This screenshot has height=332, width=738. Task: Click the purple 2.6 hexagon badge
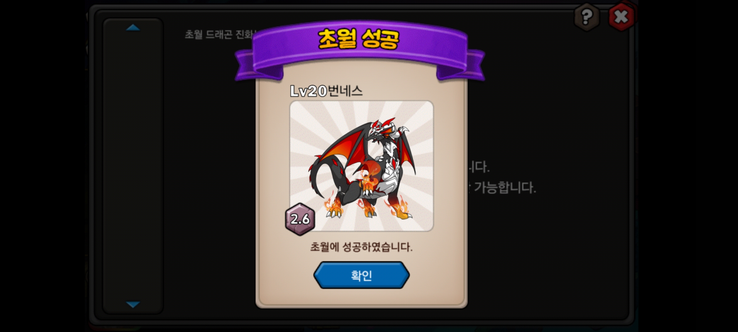(x=300, y=219)
